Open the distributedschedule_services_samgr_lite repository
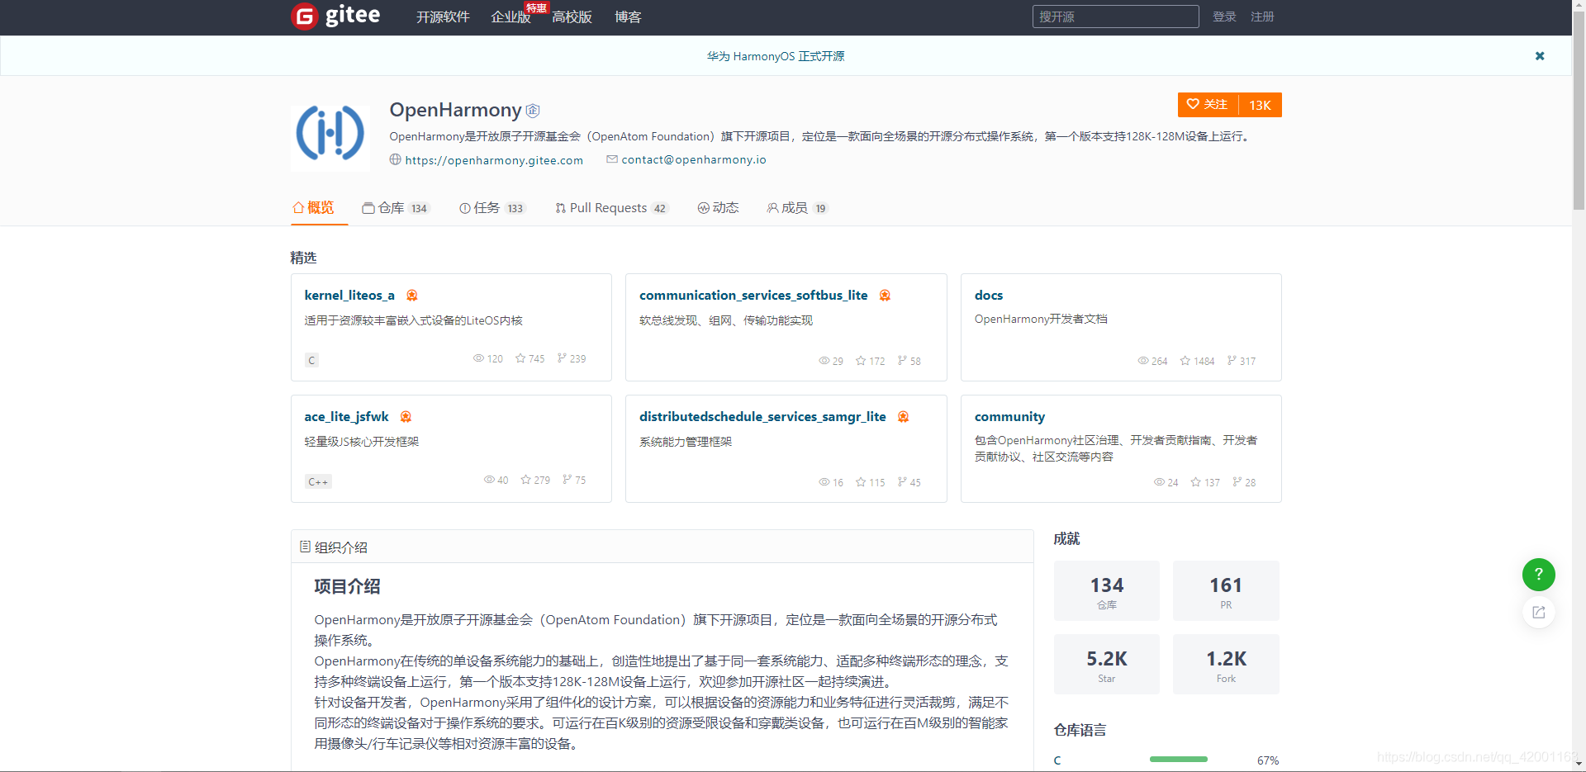The width and height of the screenshot is (1586, 772). click(x=762, y=417)
